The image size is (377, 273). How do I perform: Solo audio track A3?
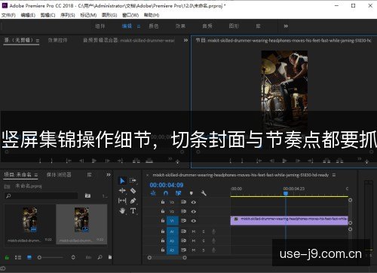204,250
